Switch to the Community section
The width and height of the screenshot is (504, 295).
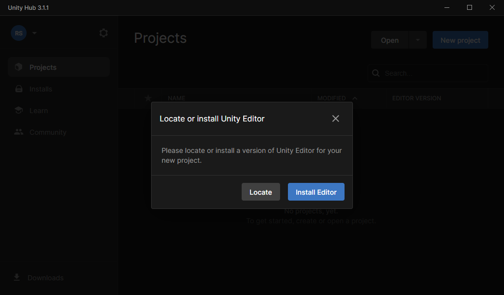48,132
